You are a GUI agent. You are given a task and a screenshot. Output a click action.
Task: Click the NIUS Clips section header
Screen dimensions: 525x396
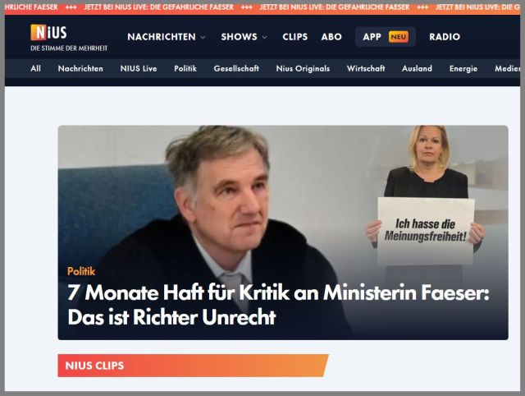click(x=194, y=366)
